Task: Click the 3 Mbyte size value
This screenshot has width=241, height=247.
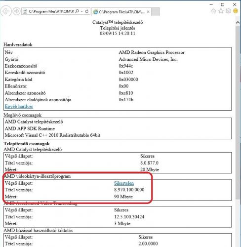Action: pyautogui.click(x=122, y=224)
